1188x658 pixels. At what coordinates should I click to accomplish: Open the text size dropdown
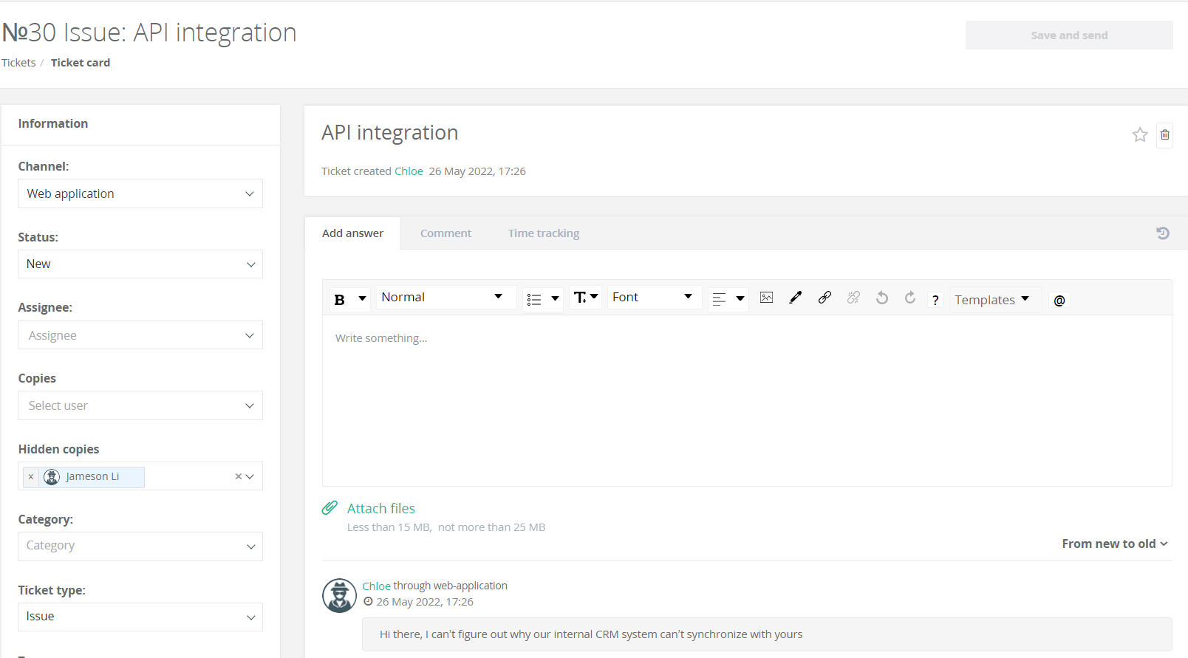586,297
